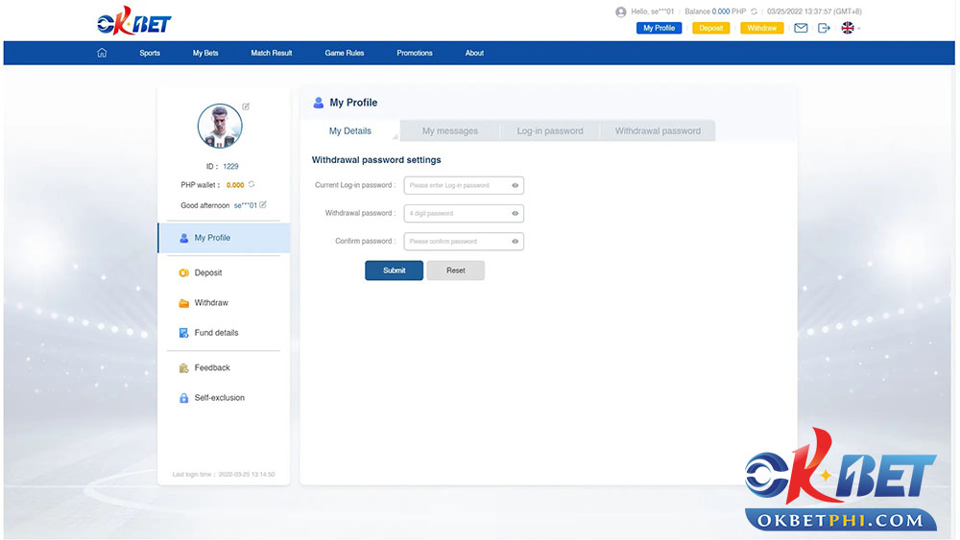
Task: Switch to the Log-in password tab
Action: [x=550, y=131]
